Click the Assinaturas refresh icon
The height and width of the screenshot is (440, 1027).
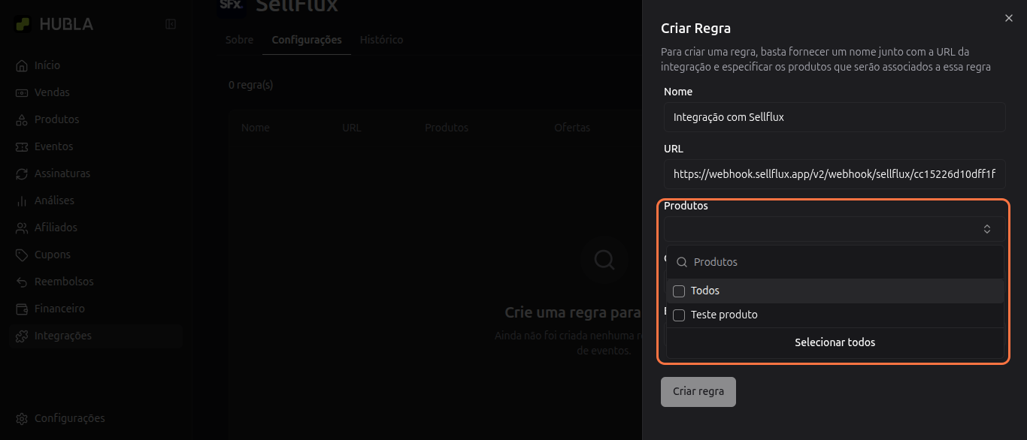22,174
